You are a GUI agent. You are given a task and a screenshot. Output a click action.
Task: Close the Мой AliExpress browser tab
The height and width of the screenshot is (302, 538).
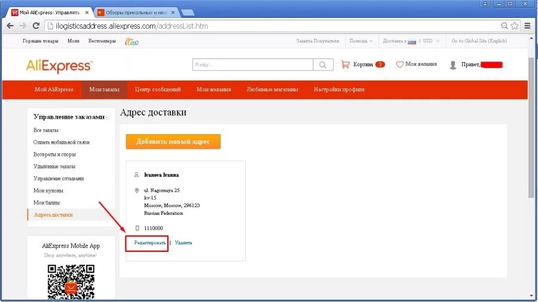tap(87, 13)
